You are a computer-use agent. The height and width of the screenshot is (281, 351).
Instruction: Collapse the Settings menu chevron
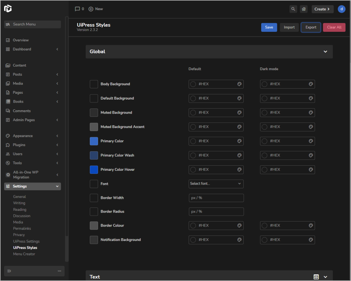coord(57,187)
